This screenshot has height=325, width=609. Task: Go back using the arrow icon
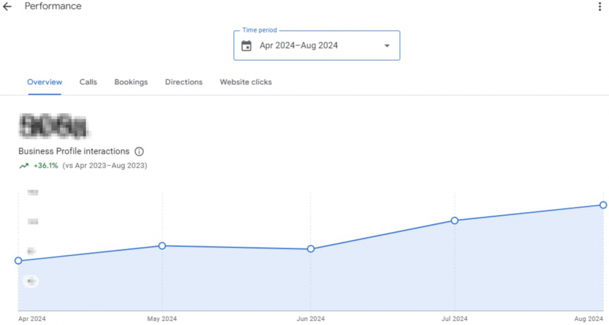(7, 6)
